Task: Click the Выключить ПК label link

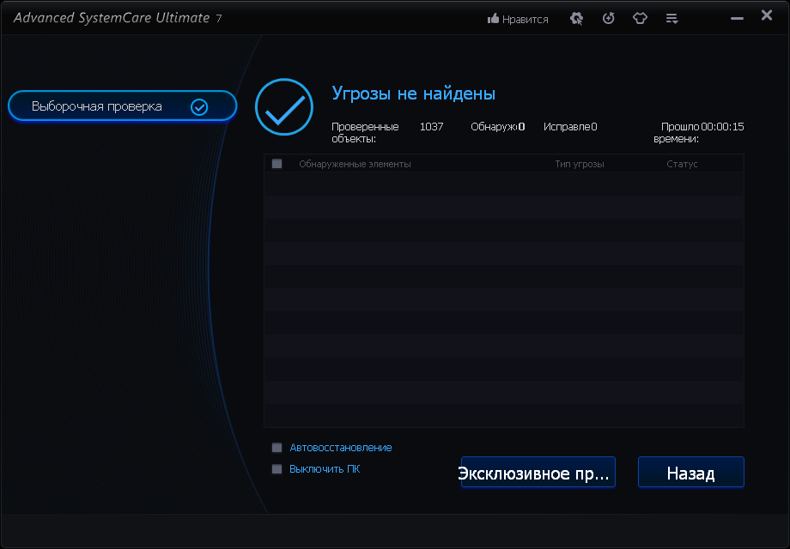Action: pyautogui.click(x=325, y=469)
